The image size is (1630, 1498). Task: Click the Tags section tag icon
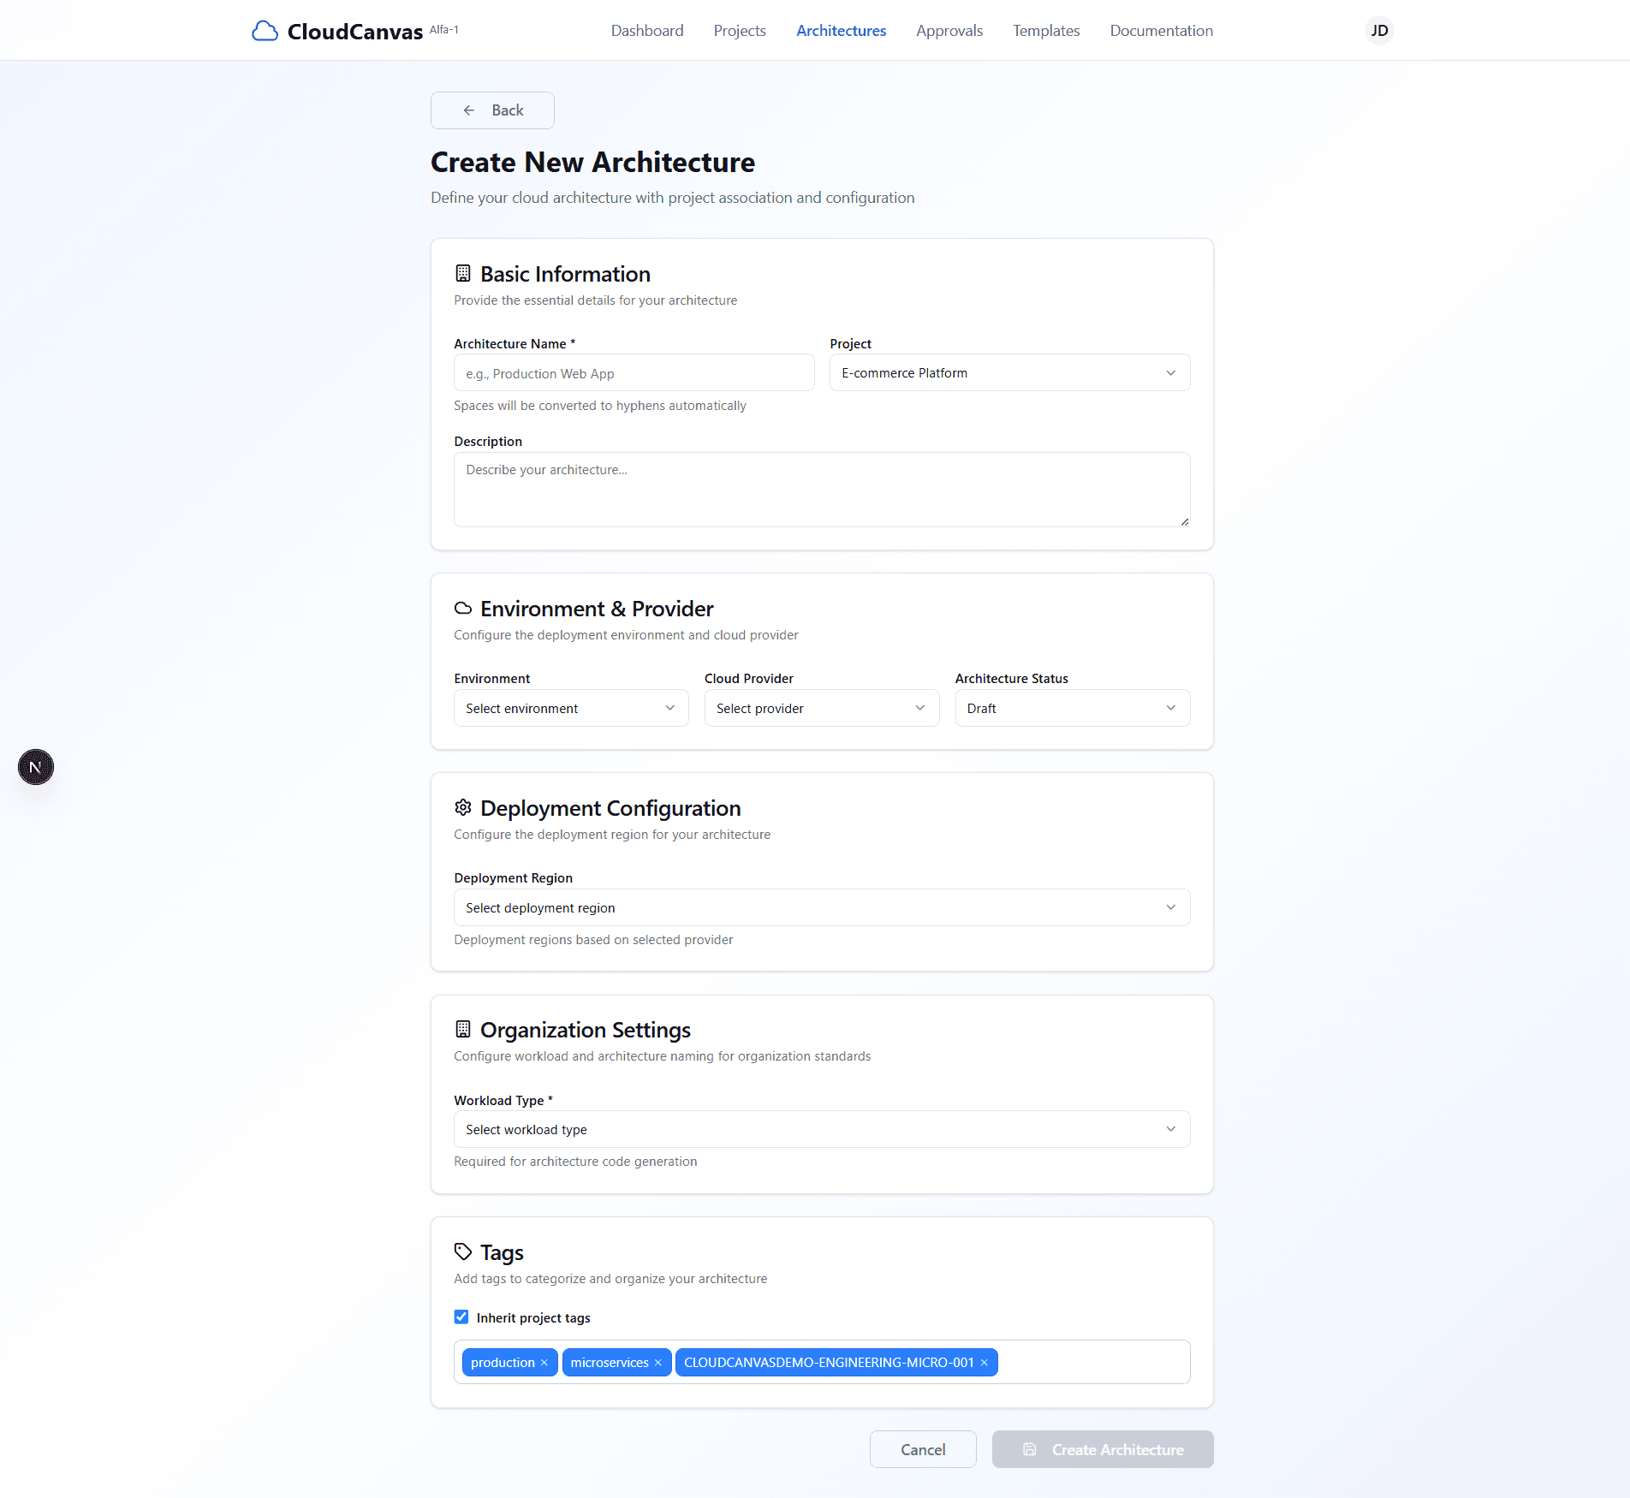pyautogui.click(x=463, y=1252)
